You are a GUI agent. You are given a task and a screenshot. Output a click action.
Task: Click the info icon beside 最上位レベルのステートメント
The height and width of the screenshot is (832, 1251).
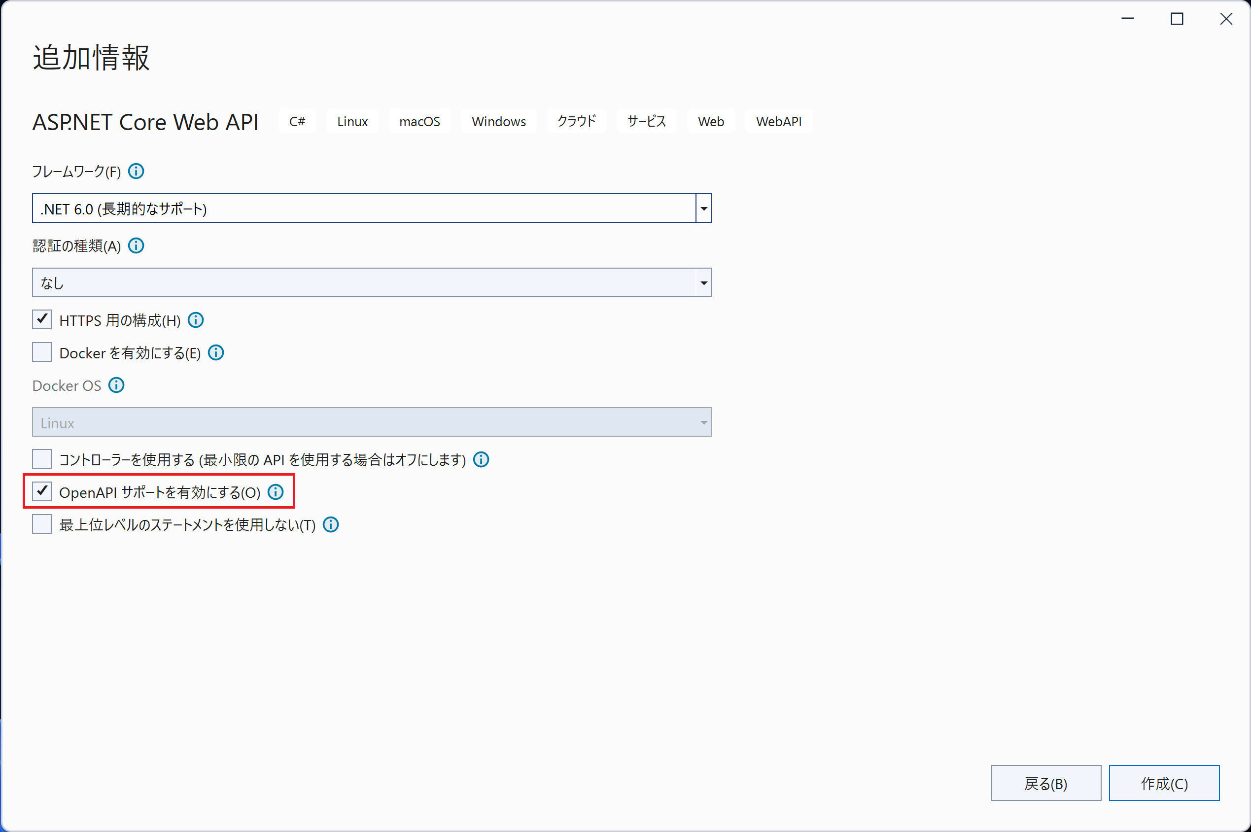point(331,525)
